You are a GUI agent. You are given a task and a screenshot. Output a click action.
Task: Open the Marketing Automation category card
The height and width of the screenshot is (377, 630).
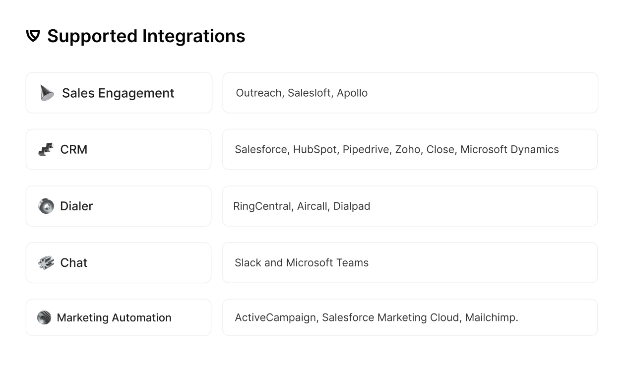(x=119, y=317)
